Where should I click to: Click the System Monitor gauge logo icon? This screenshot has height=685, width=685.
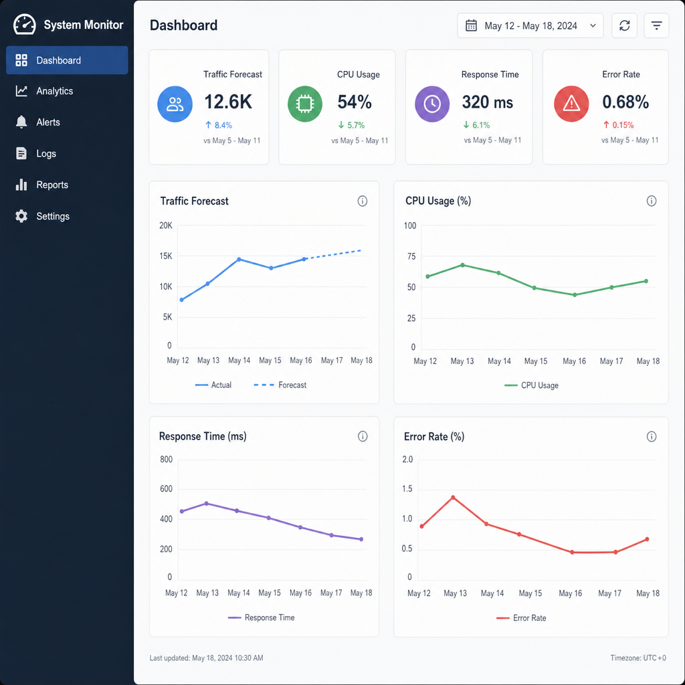click(x=25, y=25)
